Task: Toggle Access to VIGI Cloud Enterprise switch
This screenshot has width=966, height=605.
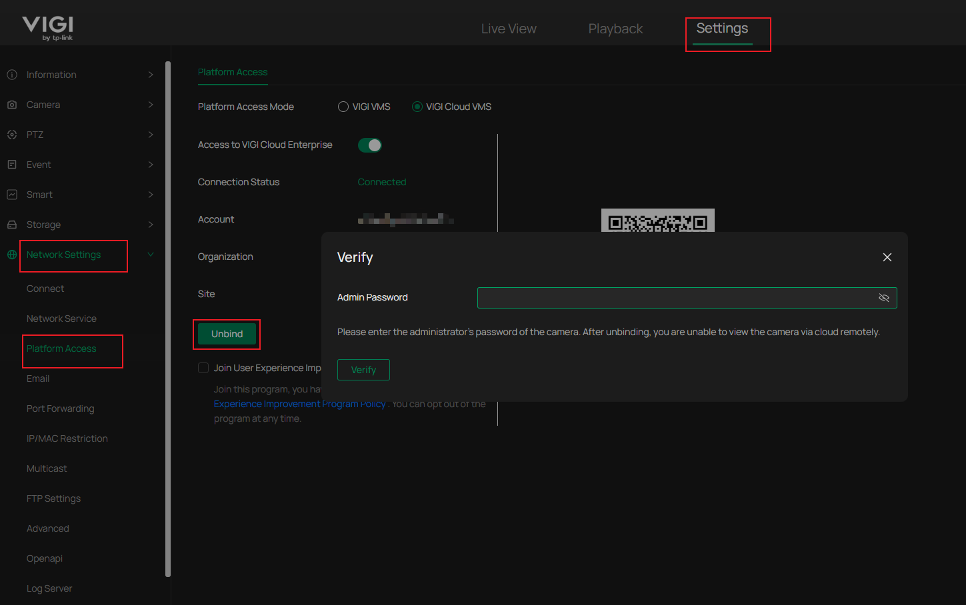Action: click(x=370, y=145)
